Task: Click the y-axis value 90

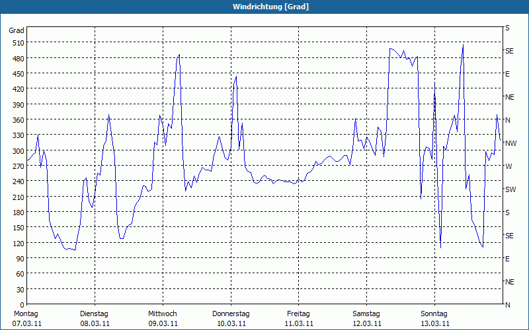Action: pyautogui.click(x=20, y=259)
